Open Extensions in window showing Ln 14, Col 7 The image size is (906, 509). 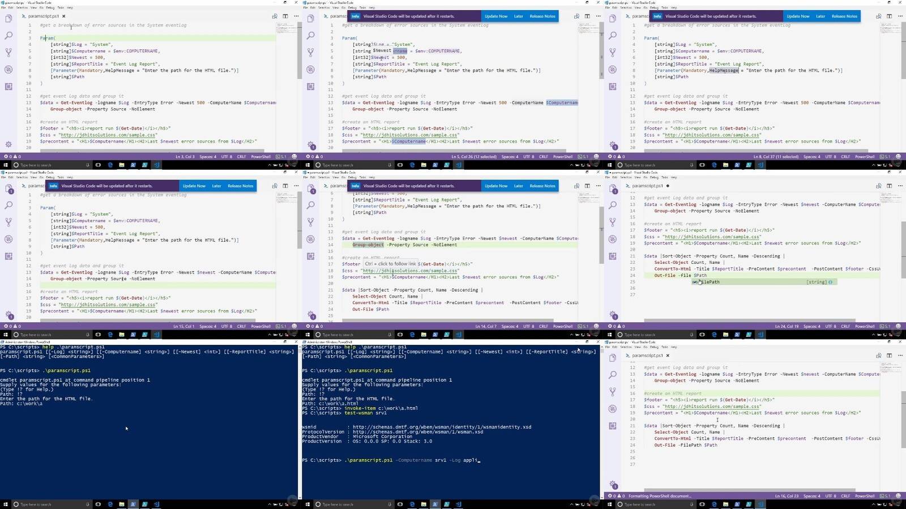[310, 256]
